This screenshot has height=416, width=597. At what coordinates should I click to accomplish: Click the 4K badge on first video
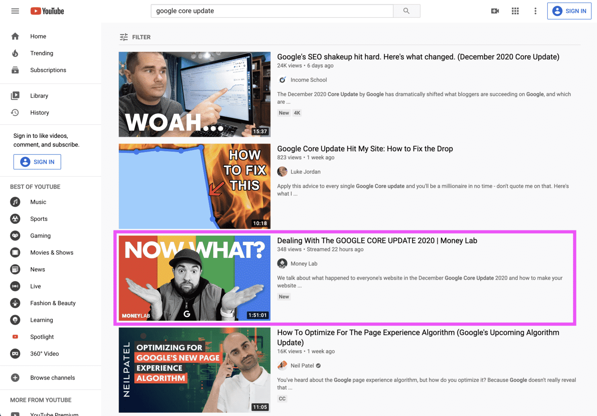click(297, 113)
